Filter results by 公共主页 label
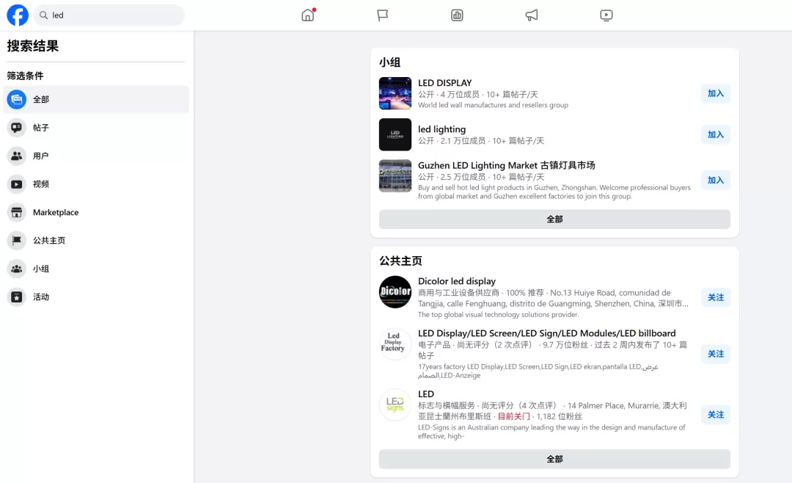 tap(49, 241)
